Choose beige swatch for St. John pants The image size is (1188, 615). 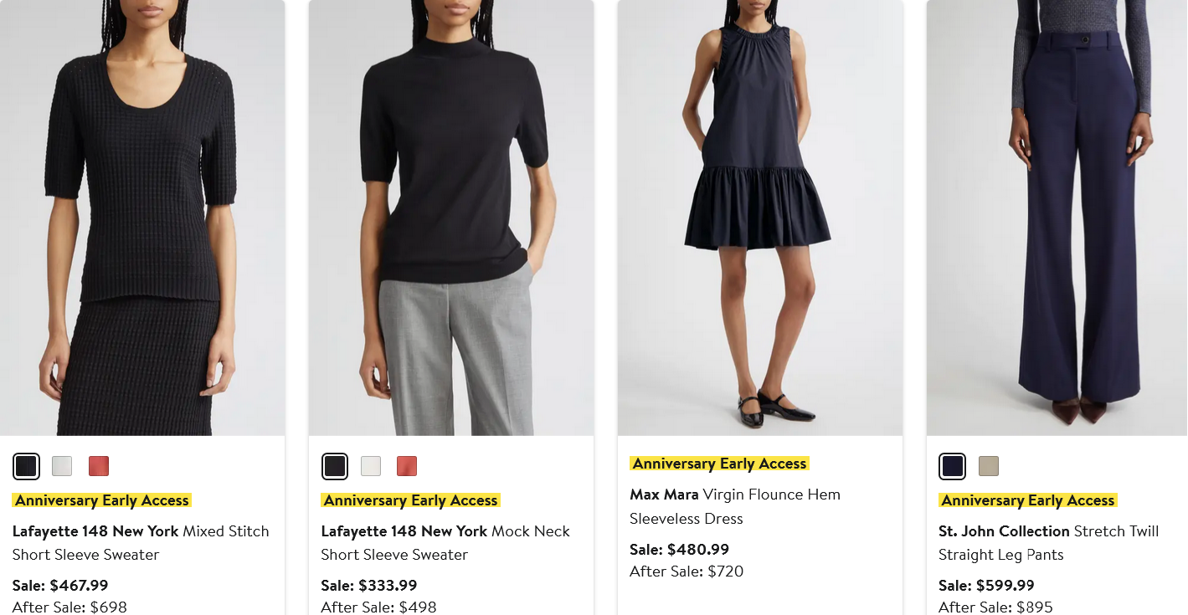[x=989, y=466]
